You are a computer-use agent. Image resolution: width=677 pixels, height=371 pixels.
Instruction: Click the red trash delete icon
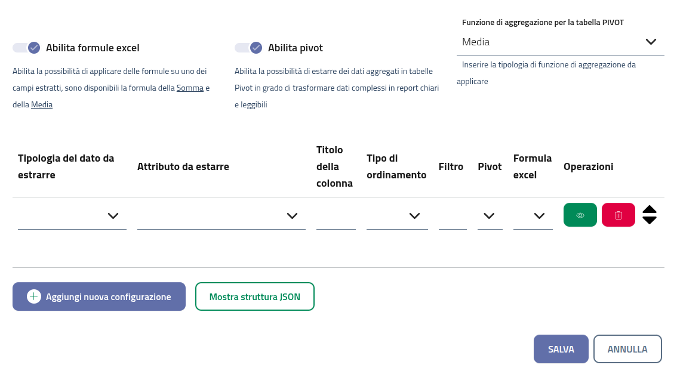[618, 215]
